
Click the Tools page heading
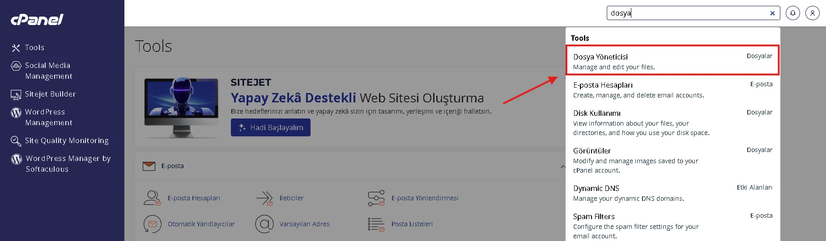click(x=153, y=46)
